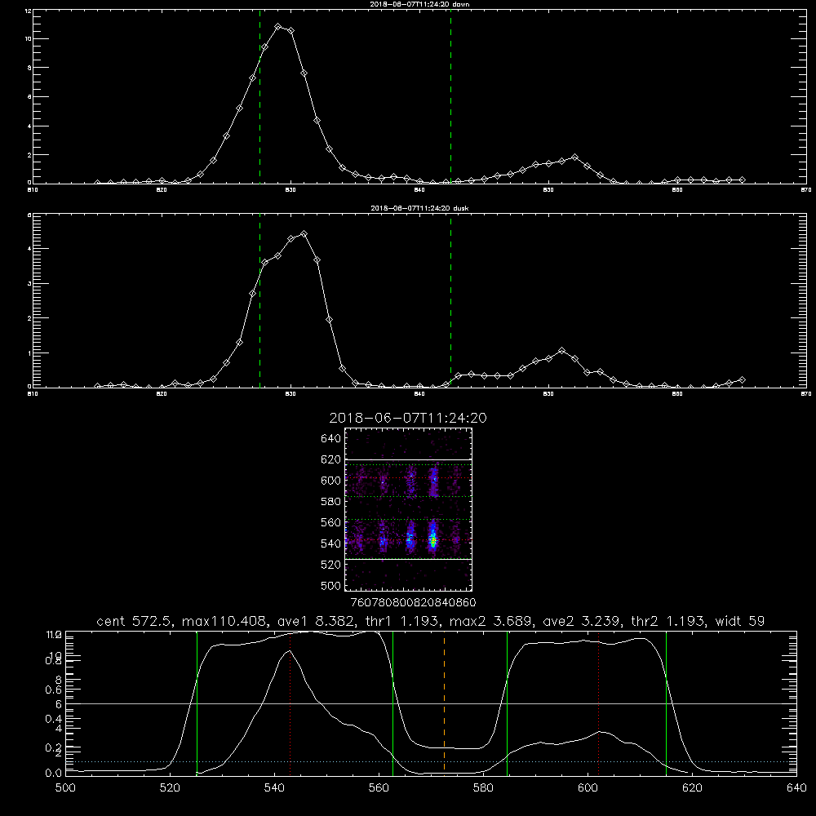
Task: Click the green solid line at 525 in bottom plot
Action: click(197, 703)
